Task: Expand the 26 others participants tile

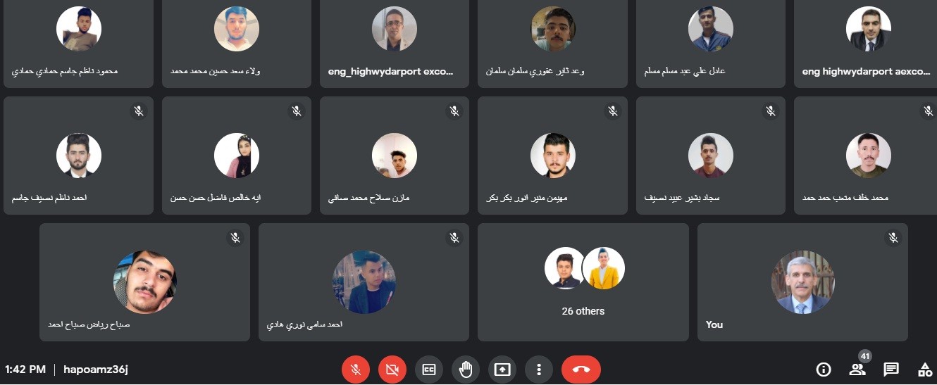Action: click(583, 282)
